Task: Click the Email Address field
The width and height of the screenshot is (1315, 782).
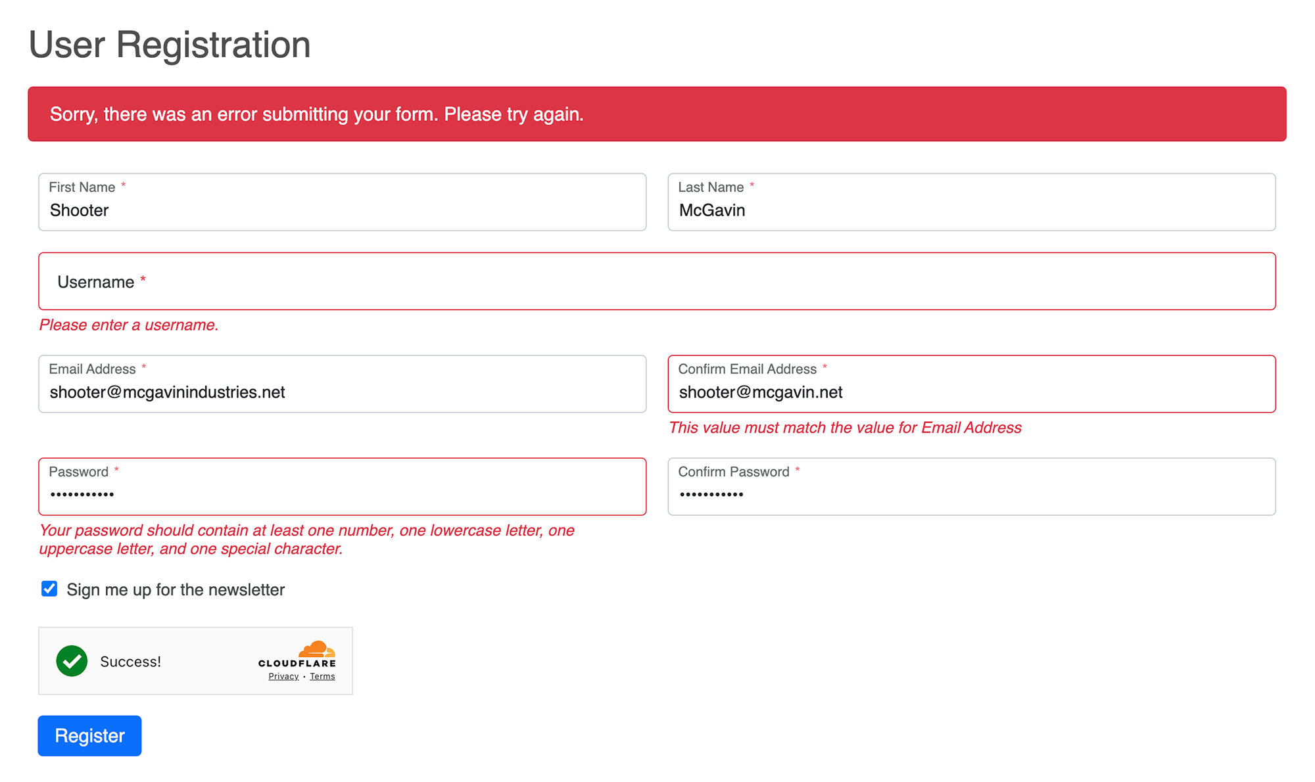Action: pos(342,384)
